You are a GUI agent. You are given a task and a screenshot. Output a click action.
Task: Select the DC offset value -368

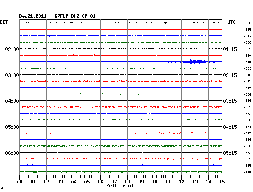(x=247, y=146)
